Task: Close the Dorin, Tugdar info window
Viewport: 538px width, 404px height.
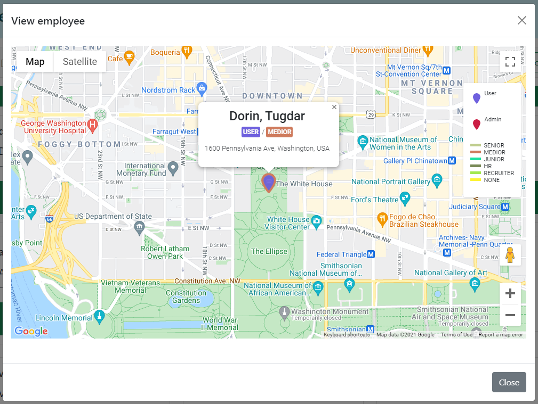Action: [334, 107]
